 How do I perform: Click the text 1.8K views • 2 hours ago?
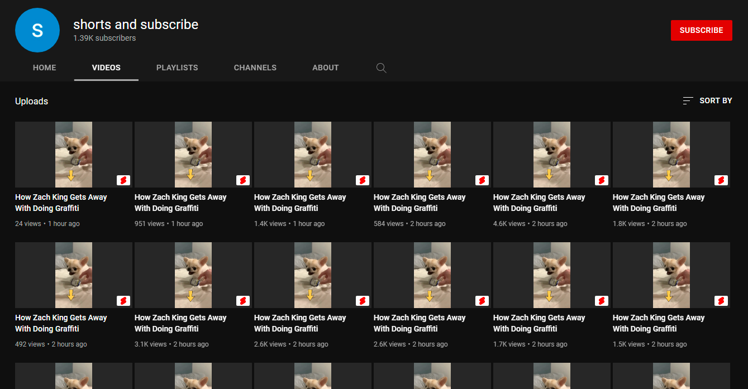pos(650,224)
